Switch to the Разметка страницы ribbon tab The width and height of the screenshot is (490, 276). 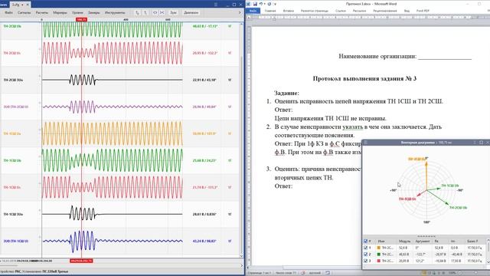[315, 11]
